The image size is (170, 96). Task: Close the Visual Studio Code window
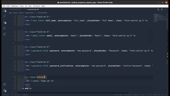[166, 2]
